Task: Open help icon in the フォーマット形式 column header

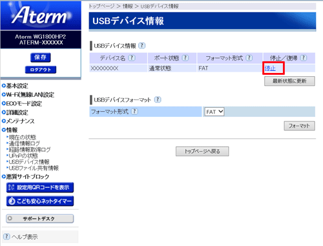Action: point(249,58)
